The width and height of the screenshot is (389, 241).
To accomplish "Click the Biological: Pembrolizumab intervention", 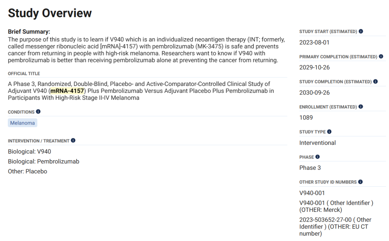I will (44, 162).
